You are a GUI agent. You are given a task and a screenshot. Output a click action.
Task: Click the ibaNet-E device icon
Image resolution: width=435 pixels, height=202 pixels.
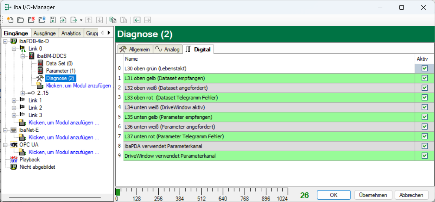(x=14, y=130)
